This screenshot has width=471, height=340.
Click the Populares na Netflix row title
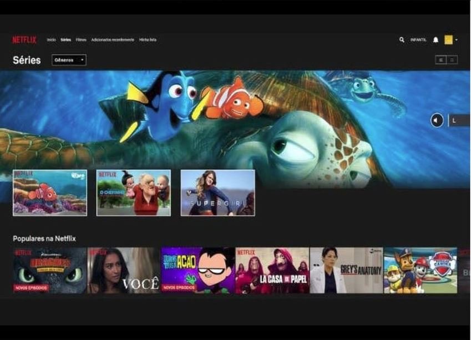44,239
